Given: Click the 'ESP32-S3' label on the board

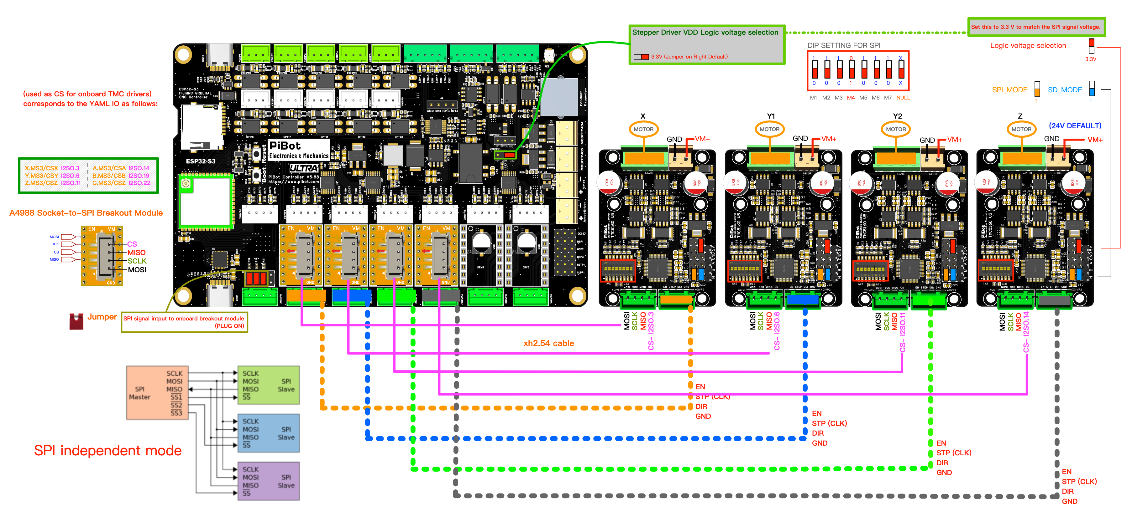Looking at the screenshot, I should pyautogui.click(x=200, y=161).
